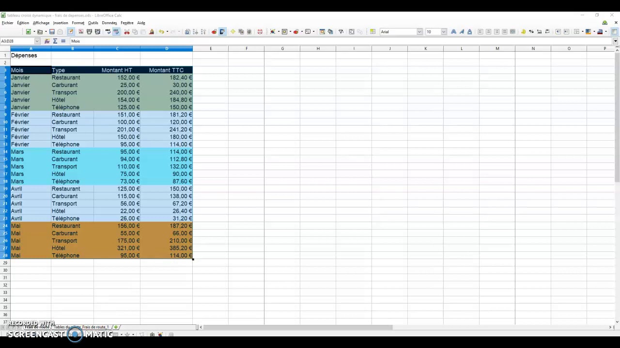Click the Undo arrow icon
Image resolution: width=620 pixels, height=348 pixels.
click(x=161, y=31)
